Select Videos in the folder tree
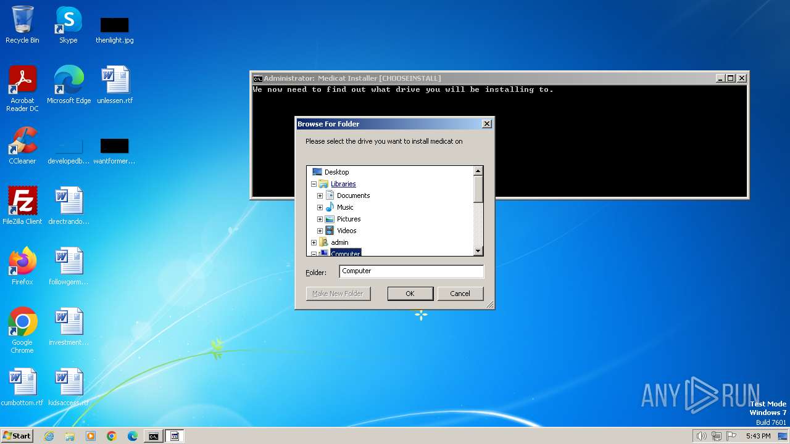 point(346,231)
